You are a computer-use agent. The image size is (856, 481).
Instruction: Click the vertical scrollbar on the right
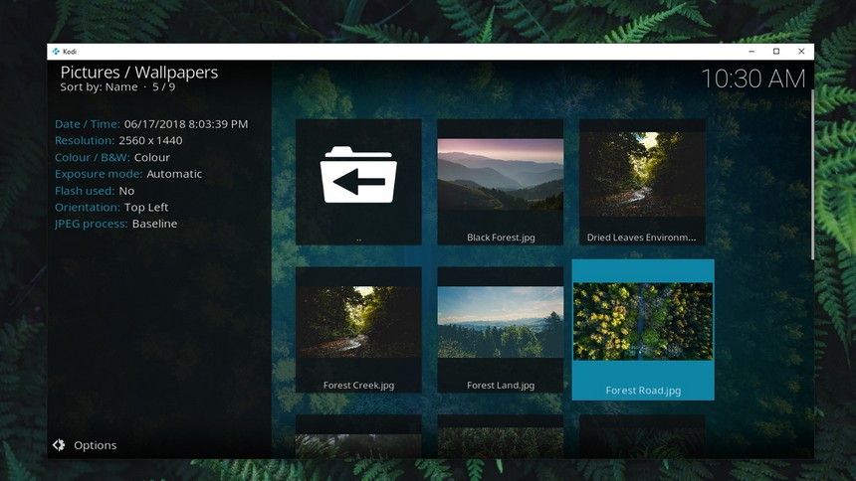813,175
